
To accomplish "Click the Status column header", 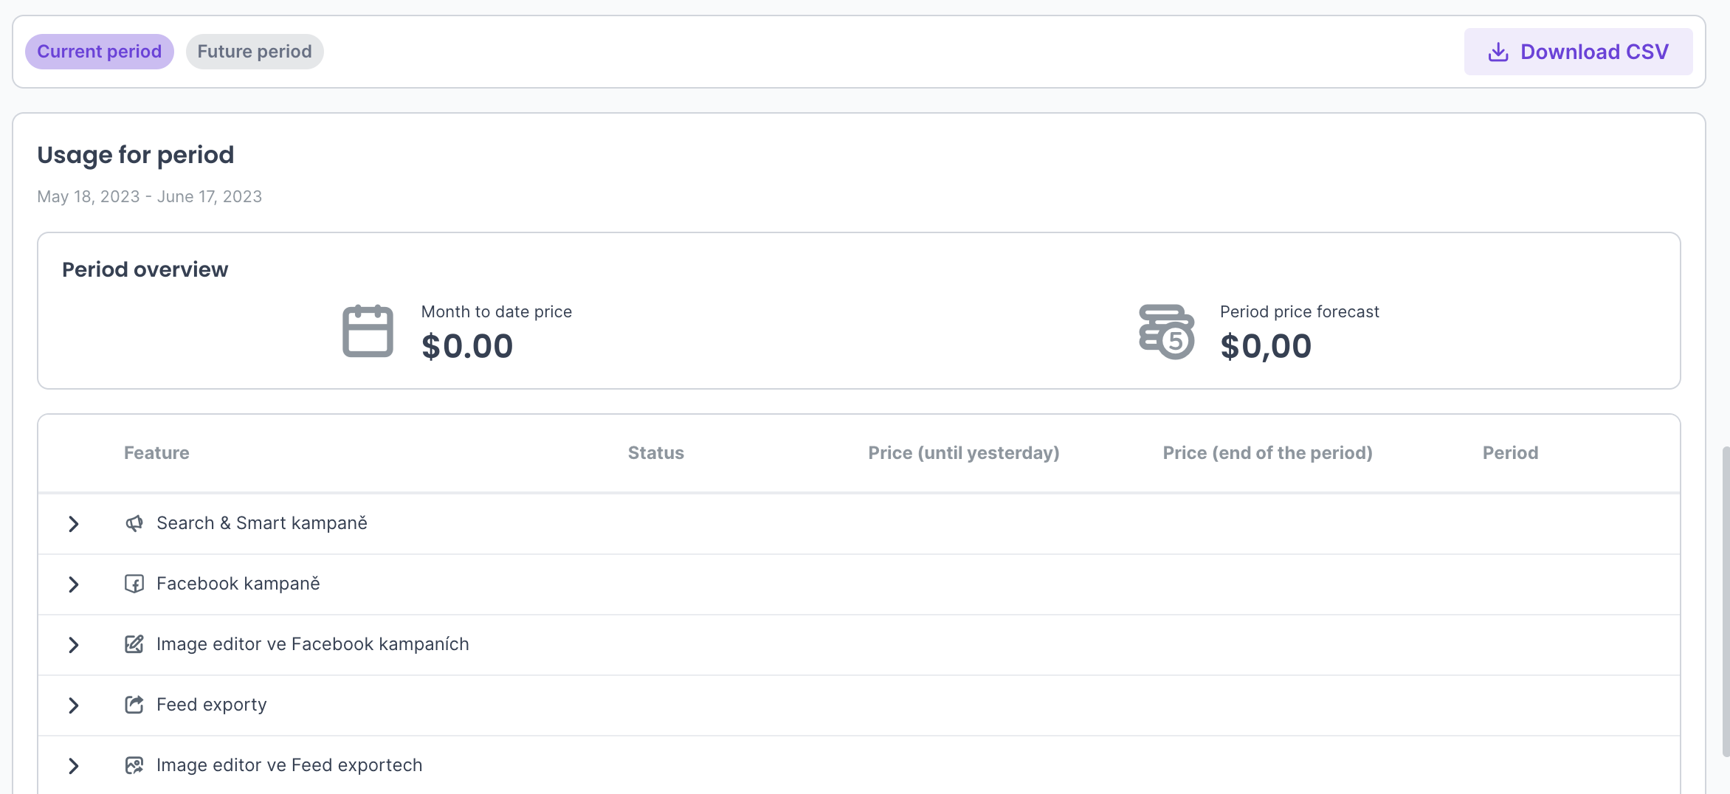I will [655, 453].
